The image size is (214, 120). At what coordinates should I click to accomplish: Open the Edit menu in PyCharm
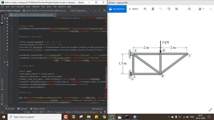pos(7,7)
